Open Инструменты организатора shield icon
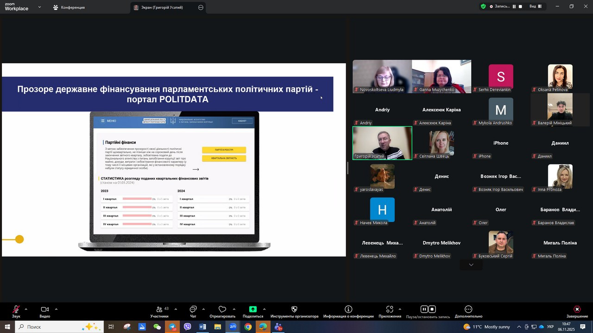Screen dimensions: 593x333 pyautogui.click(x=294, y=309)
